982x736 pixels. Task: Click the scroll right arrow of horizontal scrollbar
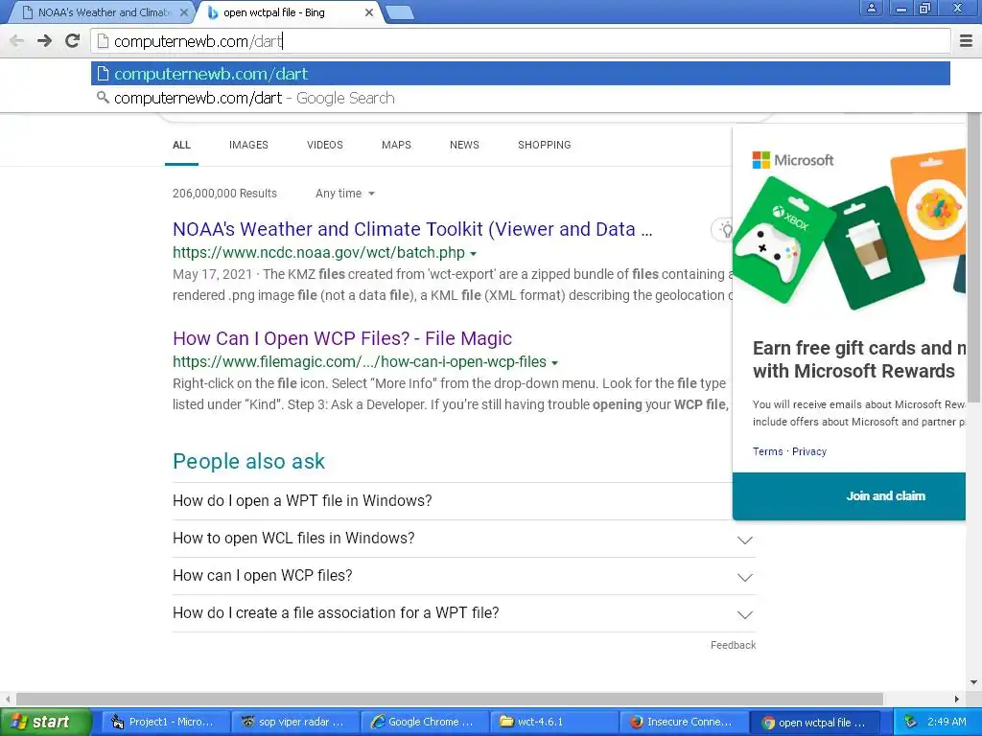pyautogui.click(x=957, y=699)
